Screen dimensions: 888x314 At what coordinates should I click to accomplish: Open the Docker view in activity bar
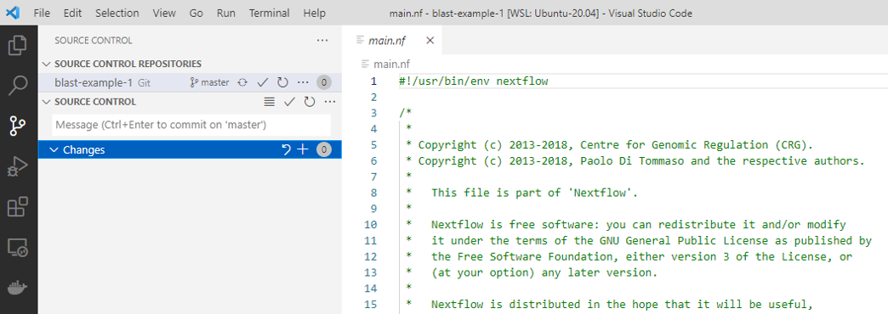coord(18,289)
